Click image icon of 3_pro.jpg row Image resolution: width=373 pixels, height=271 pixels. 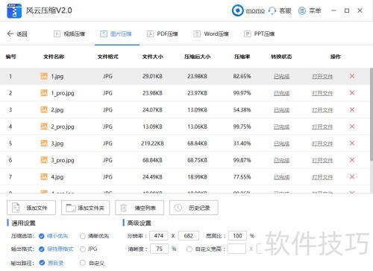tap(44, 160)
